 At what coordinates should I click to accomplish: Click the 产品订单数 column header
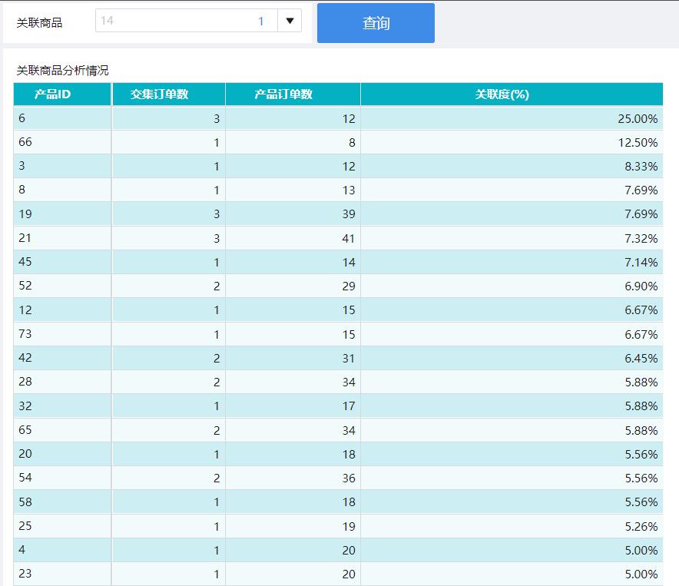(293, 94)
